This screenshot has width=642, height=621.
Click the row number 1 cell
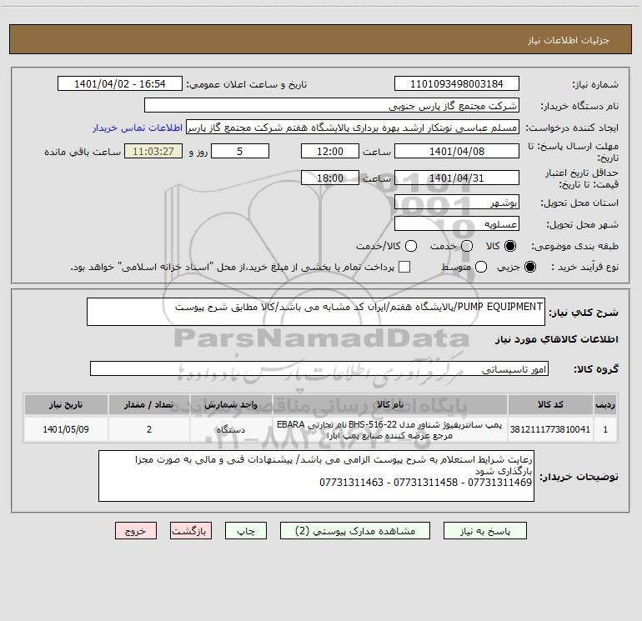click(605, 429)
